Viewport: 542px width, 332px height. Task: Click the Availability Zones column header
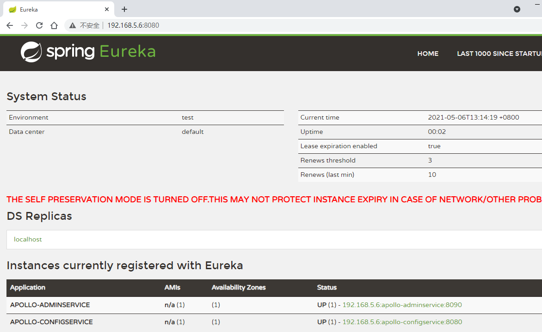pos(239,287)
